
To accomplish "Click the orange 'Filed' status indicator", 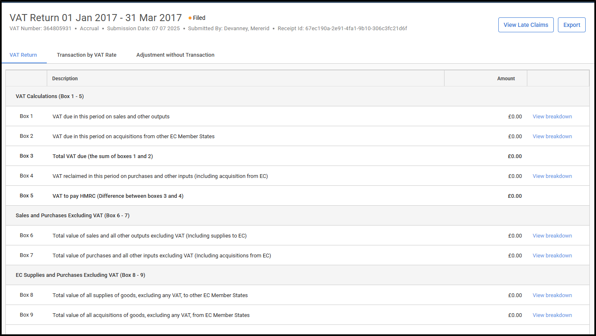I will [197, 18].
